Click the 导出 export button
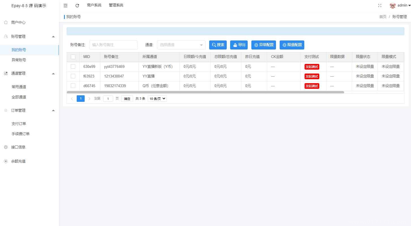Screen dimensions: 411x226 (x=239, y=45)
